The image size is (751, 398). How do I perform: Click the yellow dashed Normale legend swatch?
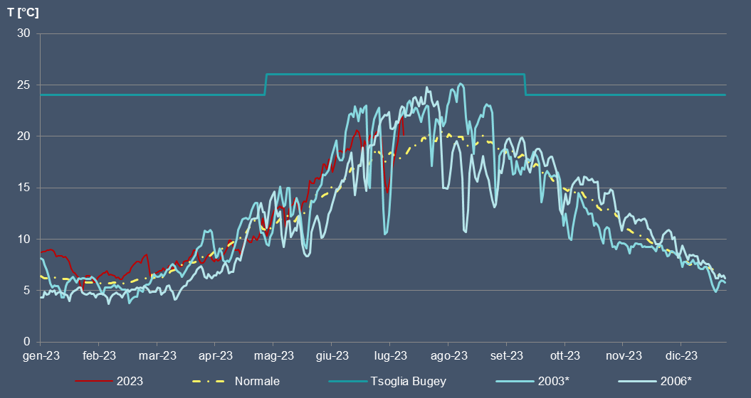coord(209,381)
